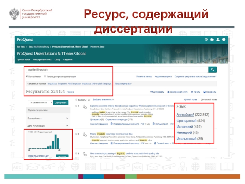Filter by Немецкий language link
Viewport: 245px width, 184px height.
[x=184, y=133]
